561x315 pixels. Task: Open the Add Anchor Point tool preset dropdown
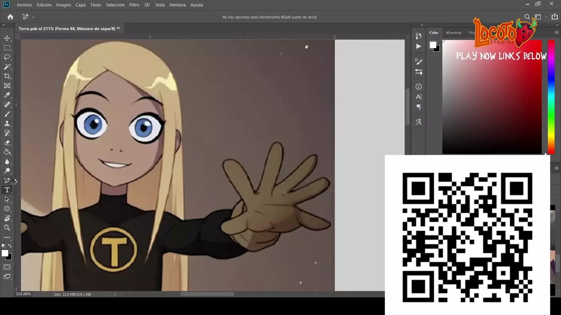pos(33,17)
